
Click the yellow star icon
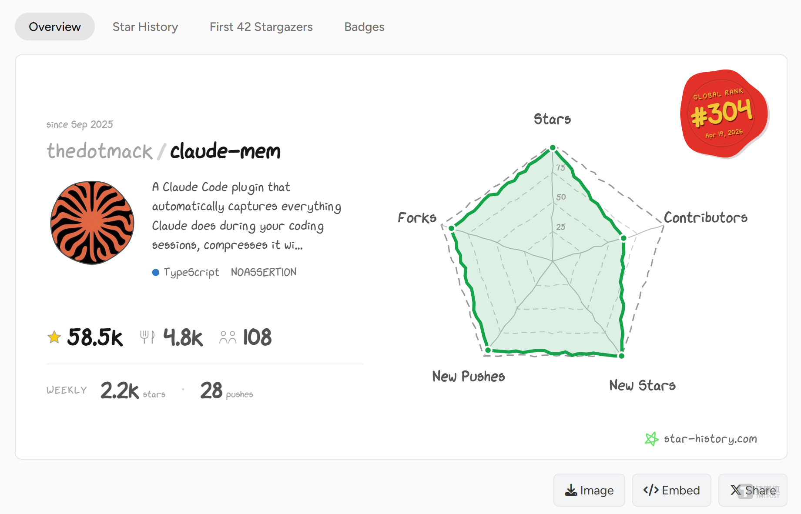(x=54, y=337)
